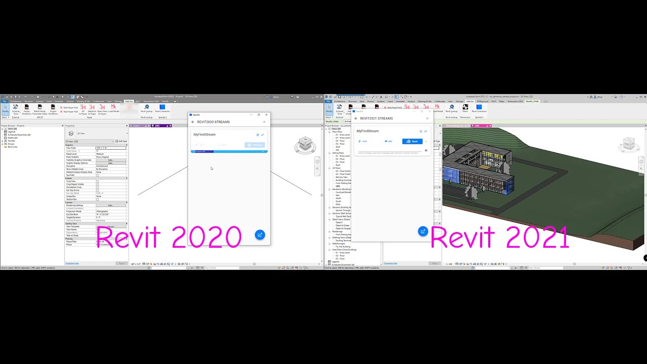Toggle Crop Region Visible checkbox
This screenshot has width=647, height=364.
click(98, 185)
